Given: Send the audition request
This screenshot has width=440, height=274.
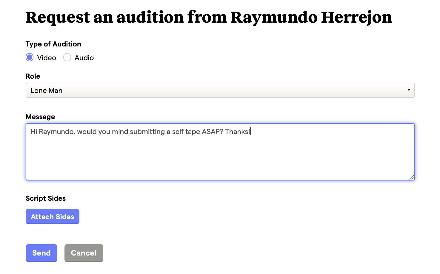Looking at the screenshot, I should pyautogui.click(x=41, y=253).
